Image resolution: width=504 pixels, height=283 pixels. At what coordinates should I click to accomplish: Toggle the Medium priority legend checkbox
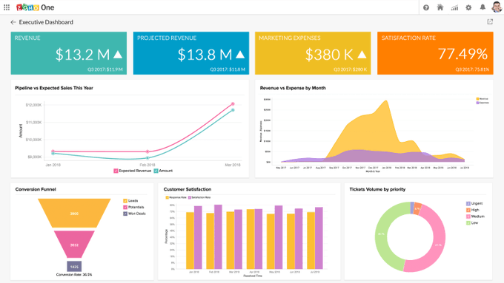click(468, 216)
